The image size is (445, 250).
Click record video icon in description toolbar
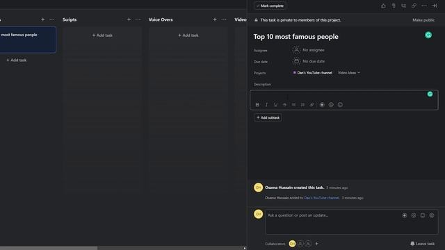tap(322, 105)
